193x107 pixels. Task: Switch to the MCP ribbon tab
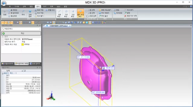[58, 7]
